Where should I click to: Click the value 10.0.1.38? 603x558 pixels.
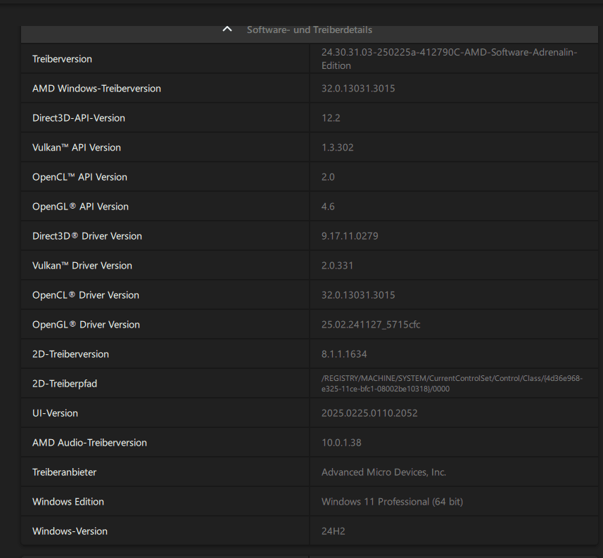coord(341,443)
